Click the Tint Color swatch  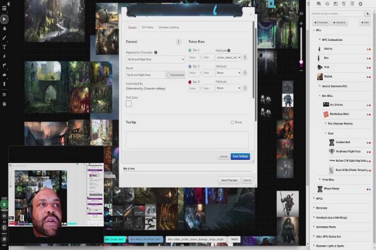point(128,104)
